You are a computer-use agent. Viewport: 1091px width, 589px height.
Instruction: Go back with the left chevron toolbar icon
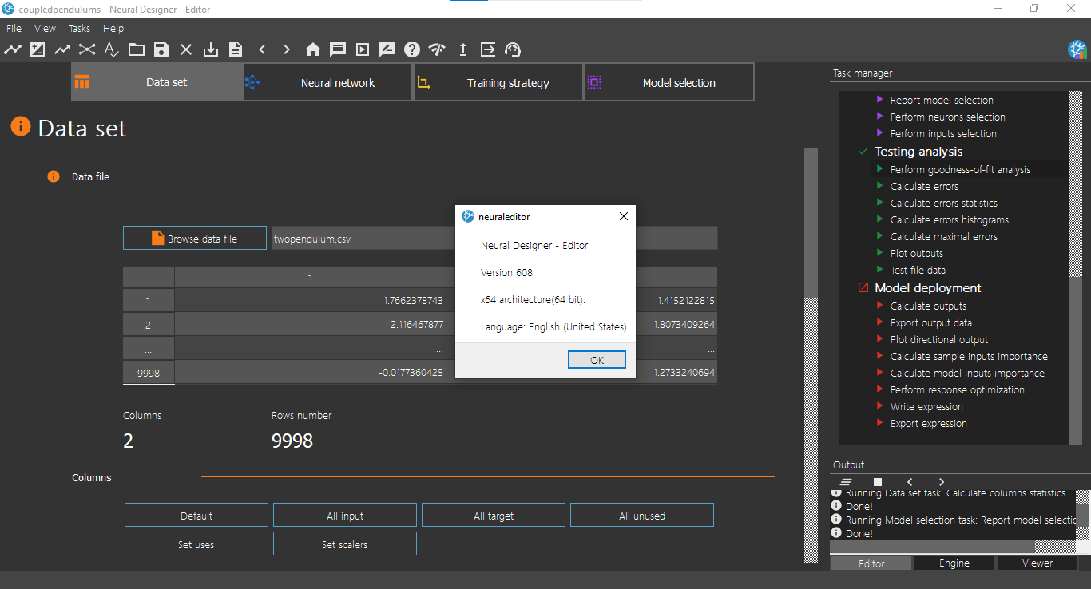point(262,49)
